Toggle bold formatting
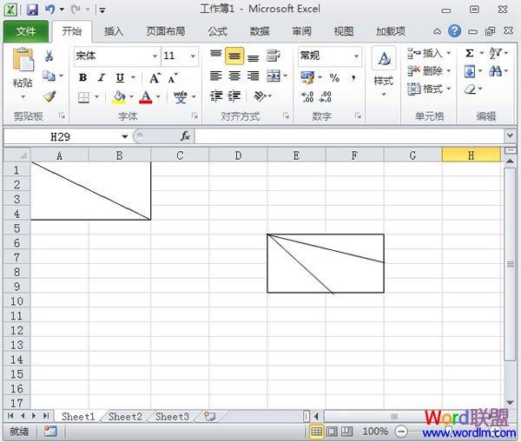Image resolution: width=521 pixels, height=442 pixels. pos(82,78)
